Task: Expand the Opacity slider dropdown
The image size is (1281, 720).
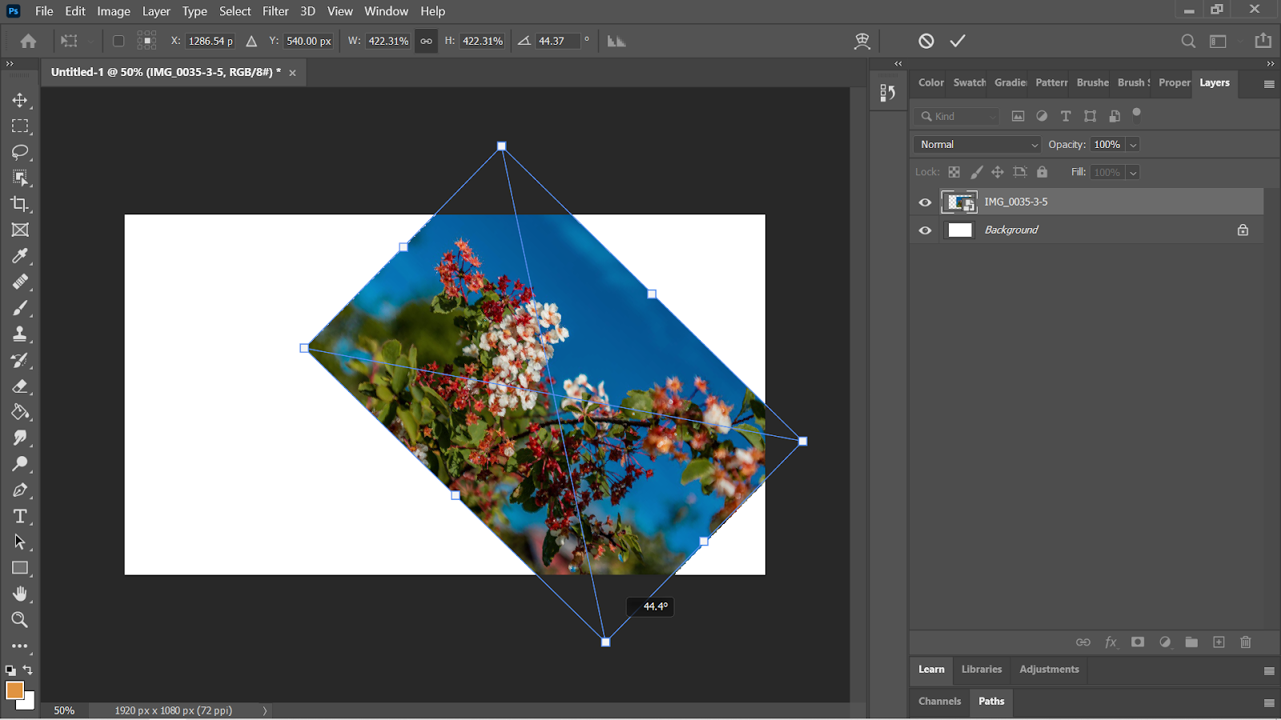Action: 1133,145
